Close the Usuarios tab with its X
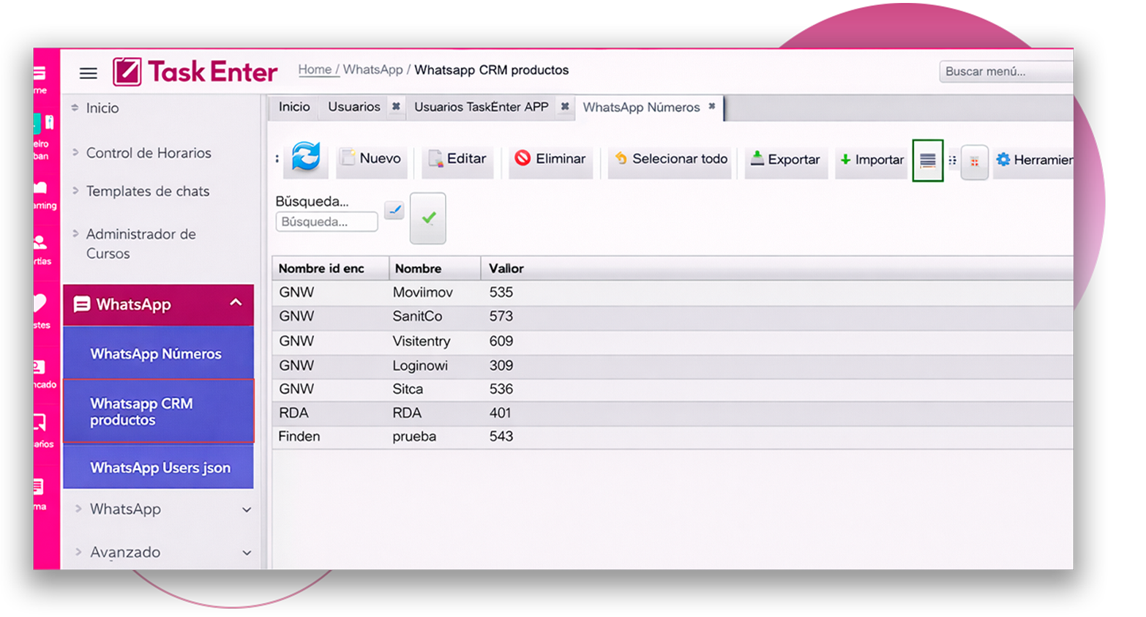Viewport: 1146px width, 617px height. [396, 107]
